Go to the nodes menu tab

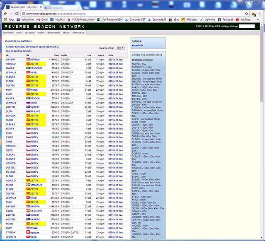pyautogui.click(x=41, y=32)
